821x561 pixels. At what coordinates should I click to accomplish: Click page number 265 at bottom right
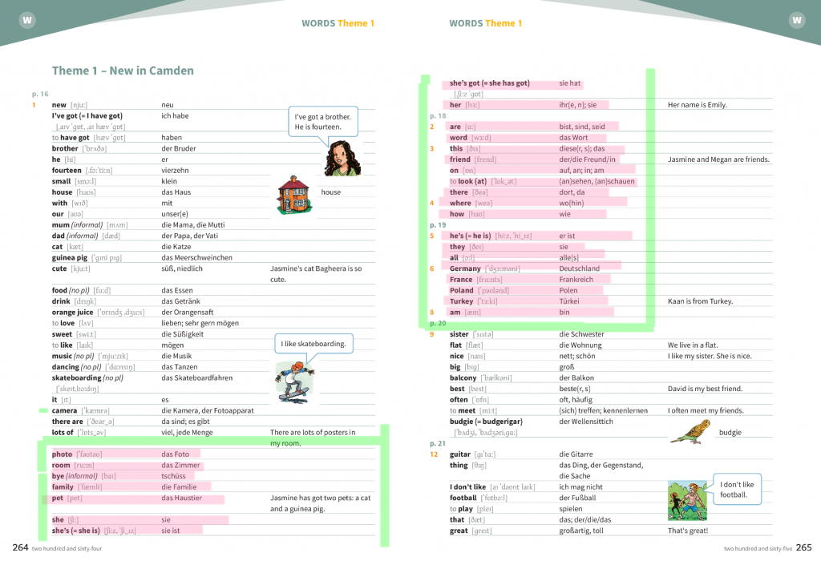[803, 547]
